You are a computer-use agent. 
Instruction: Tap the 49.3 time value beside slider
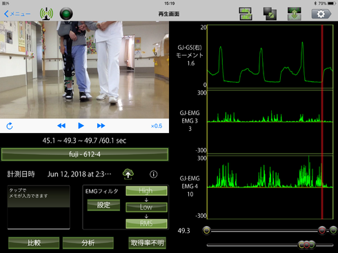tap(183, 231)
